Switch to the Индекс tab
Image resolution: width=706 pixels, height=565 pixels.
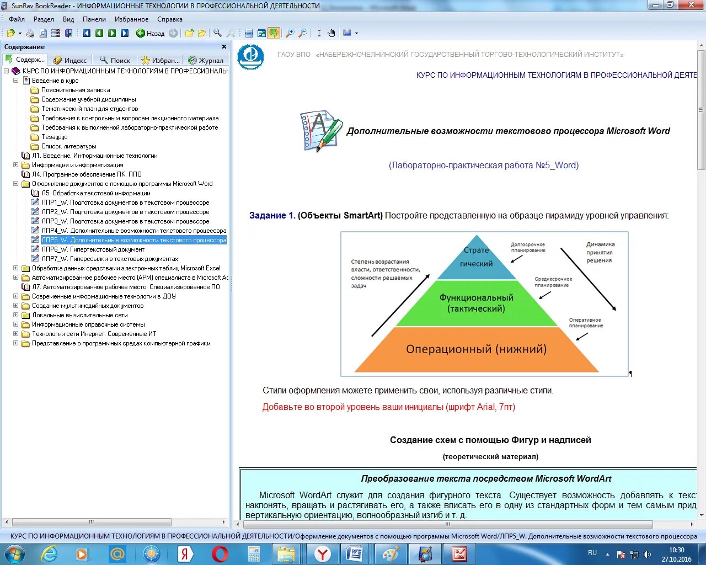pyautogui.click(x=70, y=60)
